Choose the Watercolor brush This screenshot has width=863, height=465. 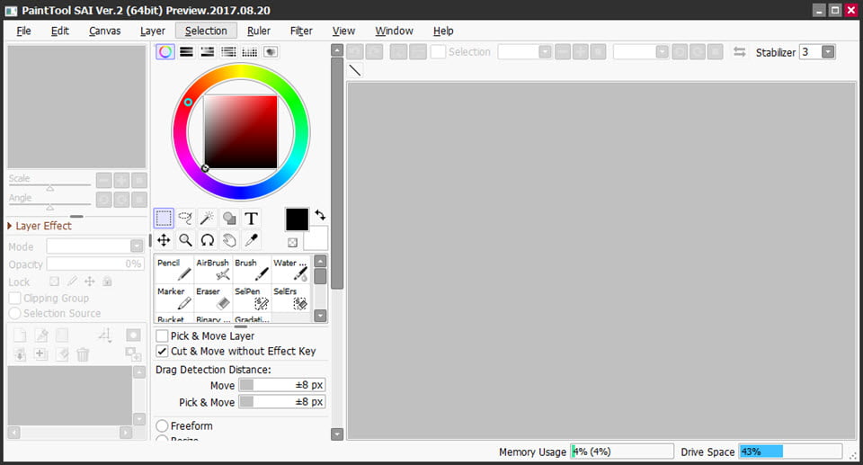click(290, 270)
